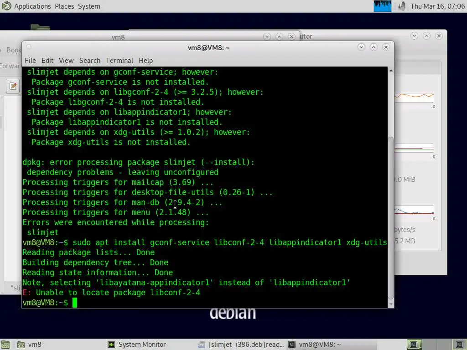Click the terminal window menu dot icon
This screenshot has height=350, width=467.
tap(29, 47)
